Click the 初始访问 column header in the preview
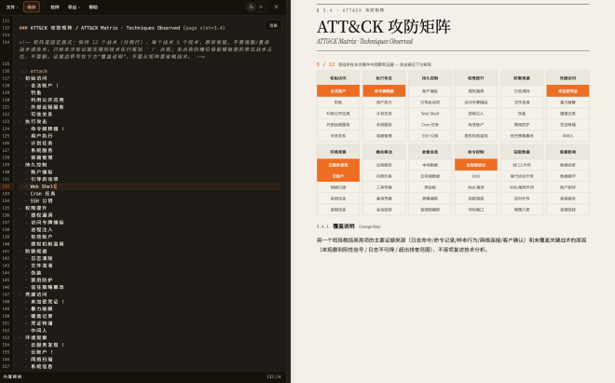 pyautogui.click(x=338, y=78)
